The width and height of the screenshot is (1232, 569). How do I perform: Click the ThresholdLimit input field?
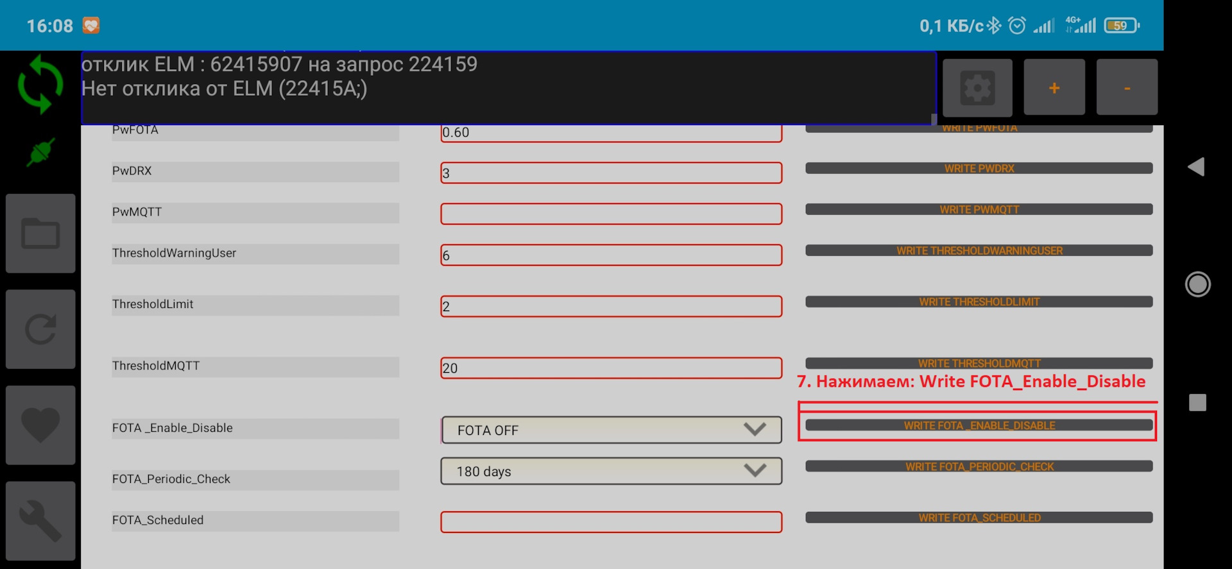[x=611, y=306]
